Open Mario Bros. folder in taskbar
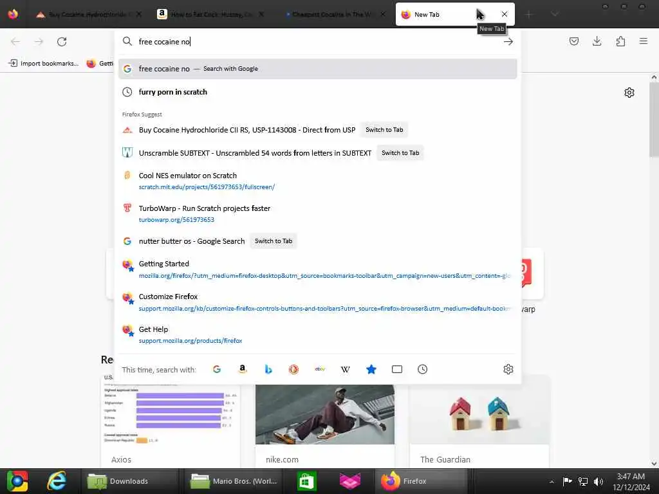 234,481
